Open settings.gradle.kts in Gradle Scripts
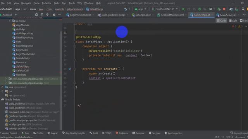The width and height of the screenshot is (248, 139). pos(19,129)
